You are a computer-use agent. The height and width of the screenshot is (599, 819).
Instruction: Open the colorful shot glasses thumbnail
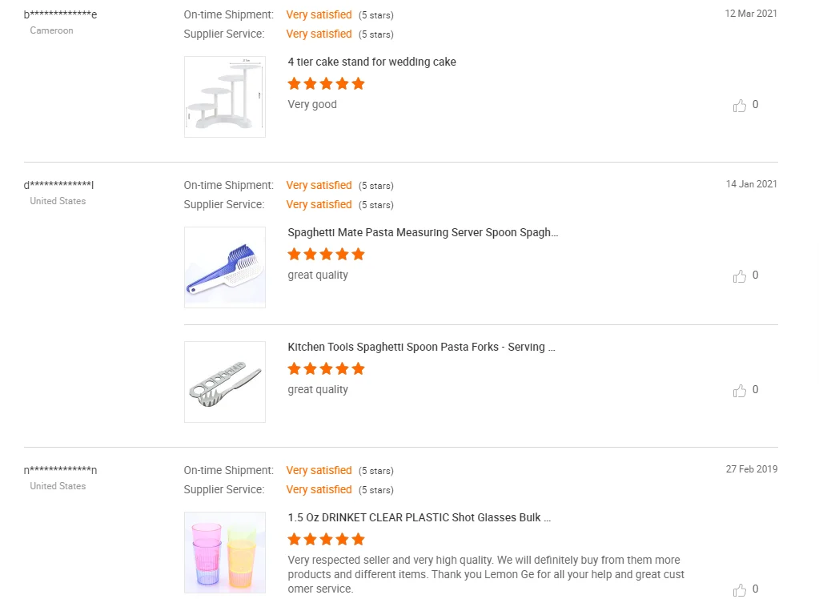tap(225, 553)
